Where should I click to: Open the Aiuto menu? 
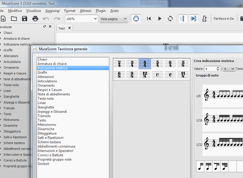(x=114, y=11)
